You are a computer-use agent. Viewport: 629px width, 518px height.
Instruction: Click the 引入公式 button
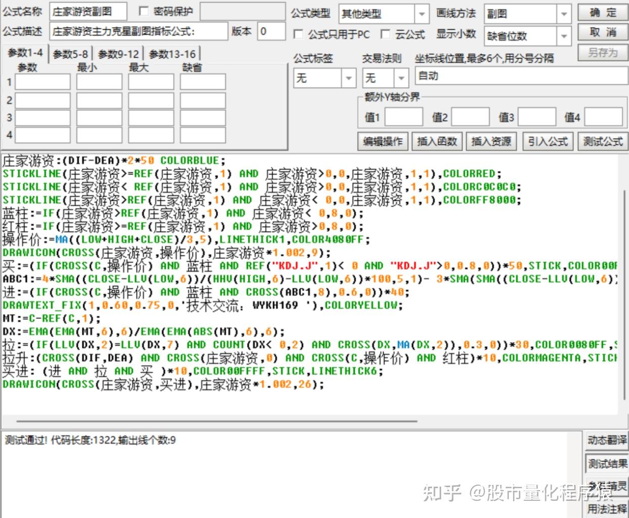click(x=548, y=142)
